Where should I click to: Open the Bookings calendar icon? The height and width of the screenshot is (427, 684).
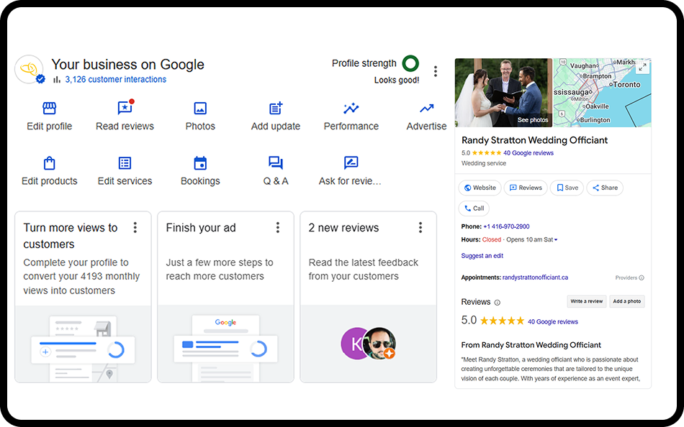click(200, 163)
